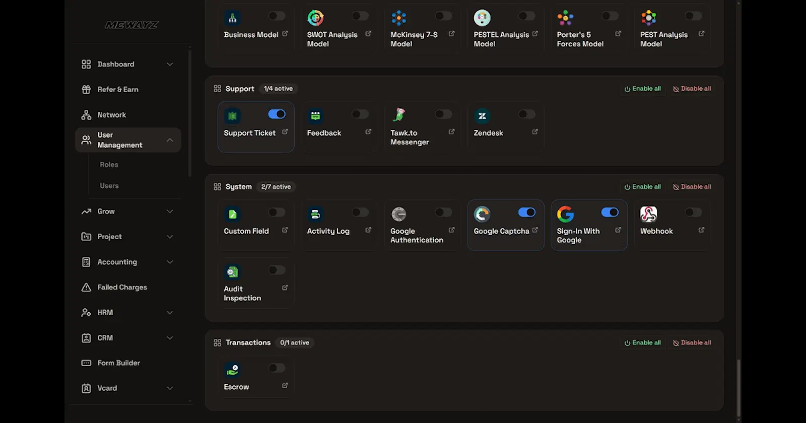806x423 pixels.
Task: Turn off the Google Captcha toggle
Action: (527, 213)
